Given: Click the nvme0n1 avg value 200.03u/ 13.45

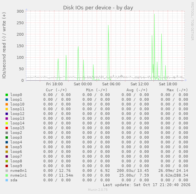Looking at the screenshot, I should click(133, 171).
